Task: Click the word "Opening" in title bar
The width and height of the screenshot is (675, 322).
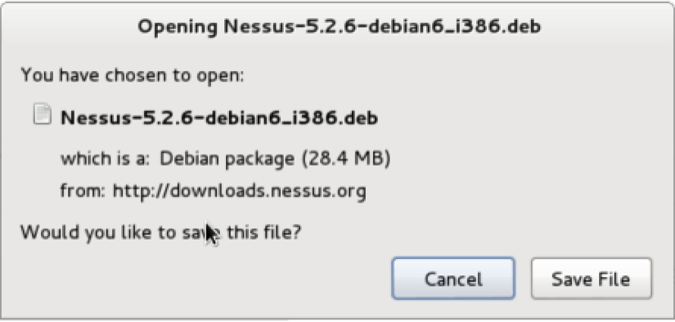Action: tap(178, 28)
